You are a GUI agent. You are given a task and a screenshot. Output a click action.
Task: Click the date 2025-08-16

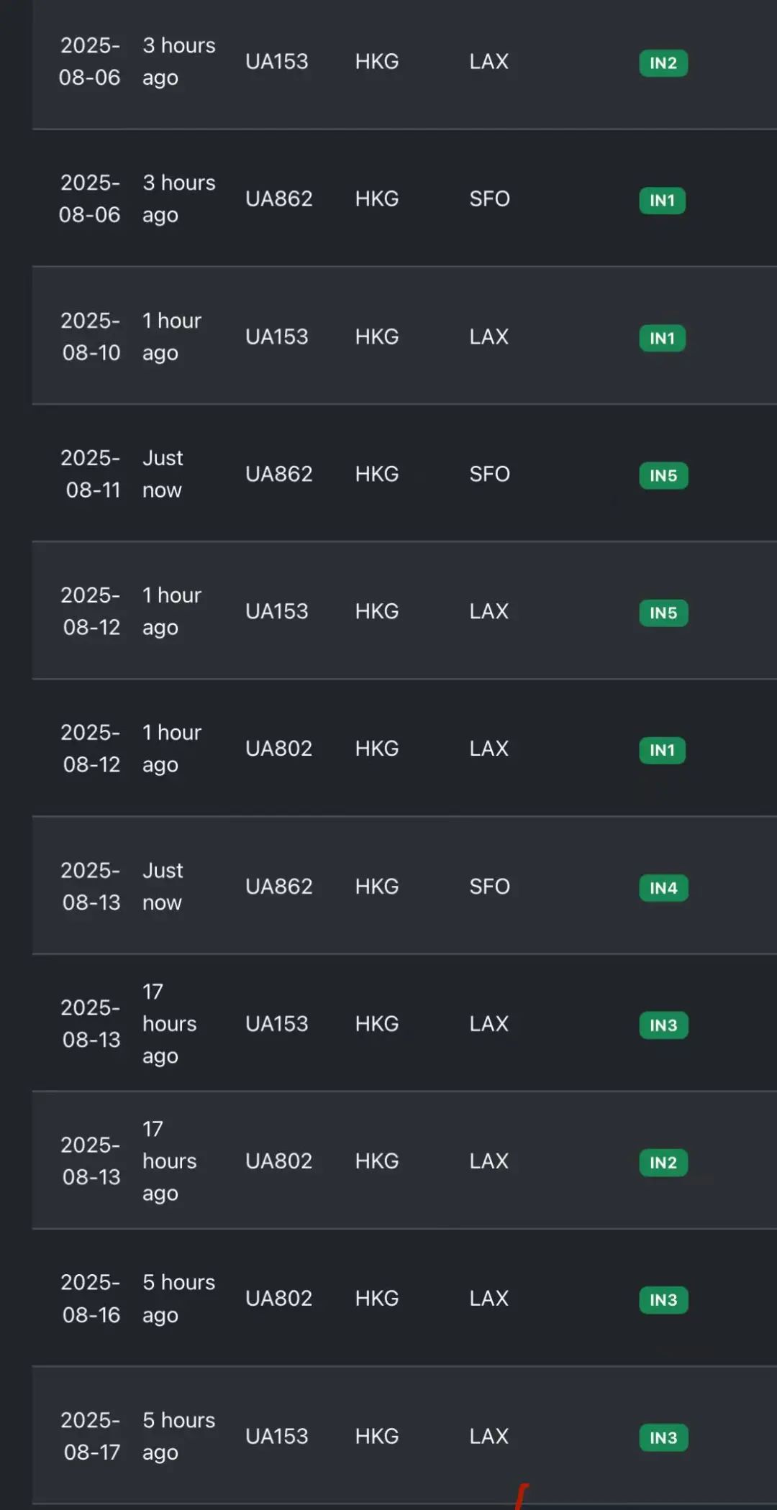(x=91, y=1298)
